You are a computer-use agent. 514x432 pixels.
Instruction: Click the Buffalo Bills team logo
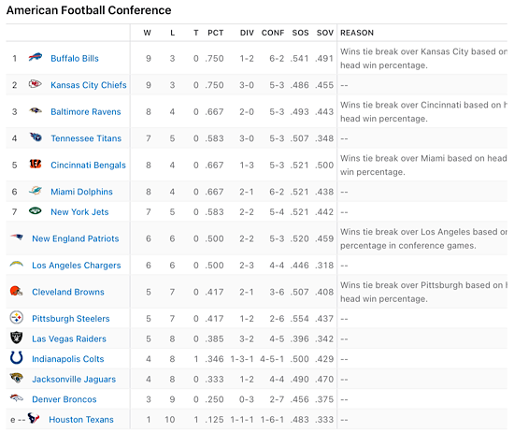[x=36, y=57]
